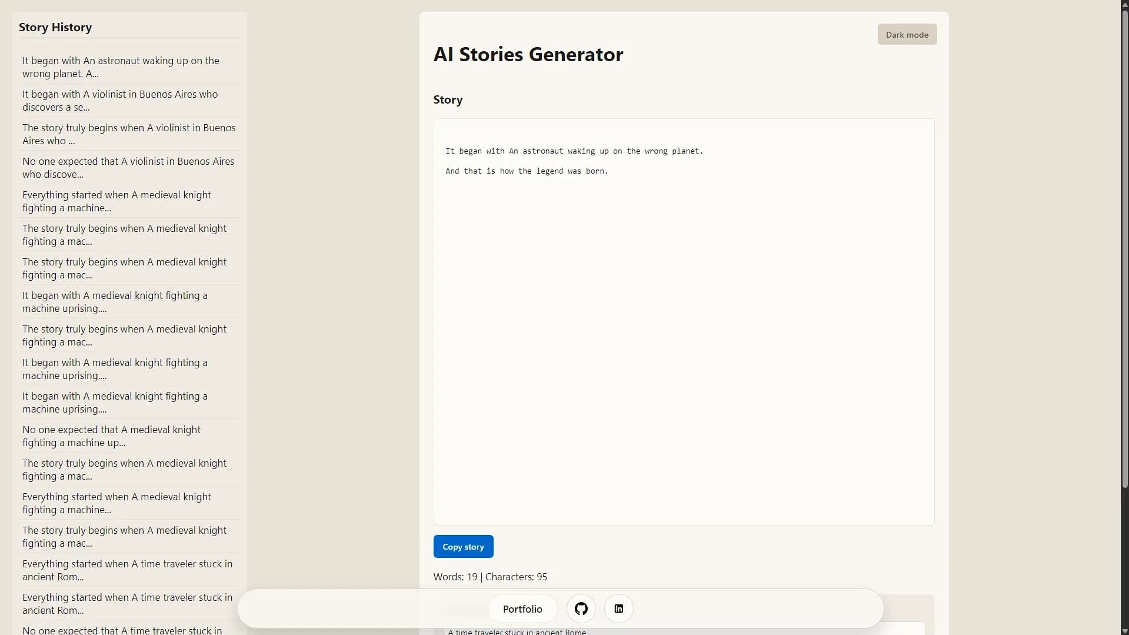Screen dimensions: 1129x635
Task: Open the GitHub icon link
Action: point(581,609)
